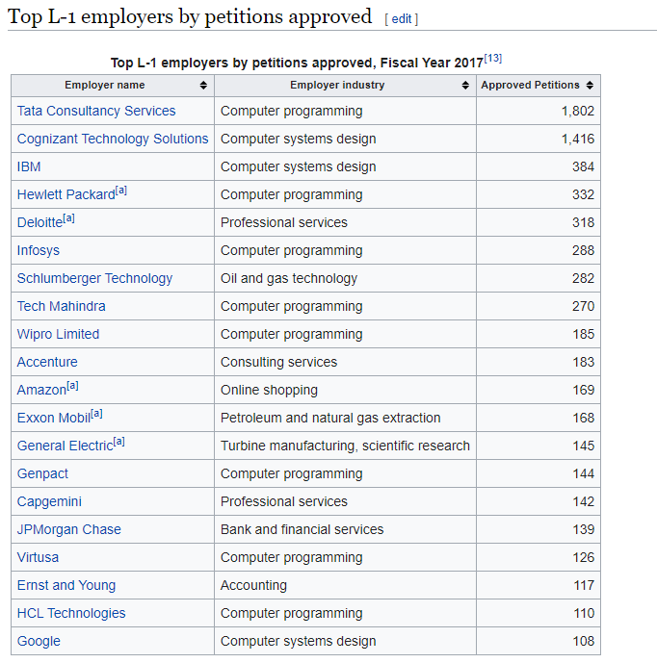Screen dimensions: 657x663
Task: Select the 1,802 petitions cell
Action: 539,111
